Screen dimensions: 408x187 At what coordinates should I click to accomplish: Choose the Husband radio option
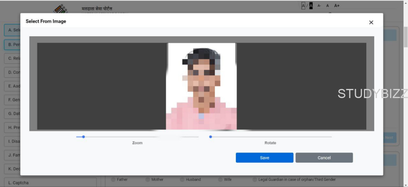pos(182,179)
